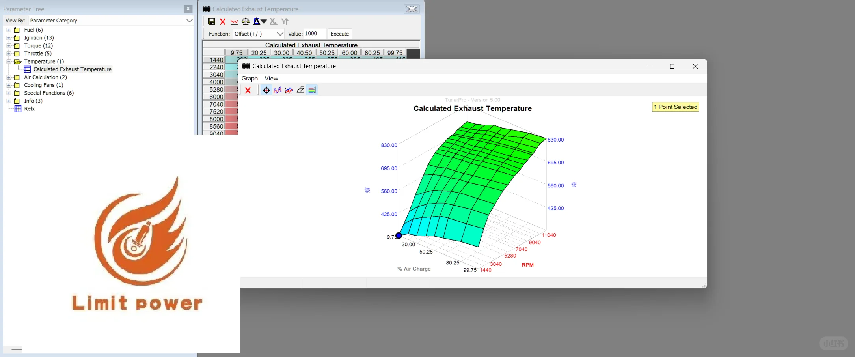
Task: Click the table icon beside Calculated Exhaust Temperature
Action: pos(27,69)
